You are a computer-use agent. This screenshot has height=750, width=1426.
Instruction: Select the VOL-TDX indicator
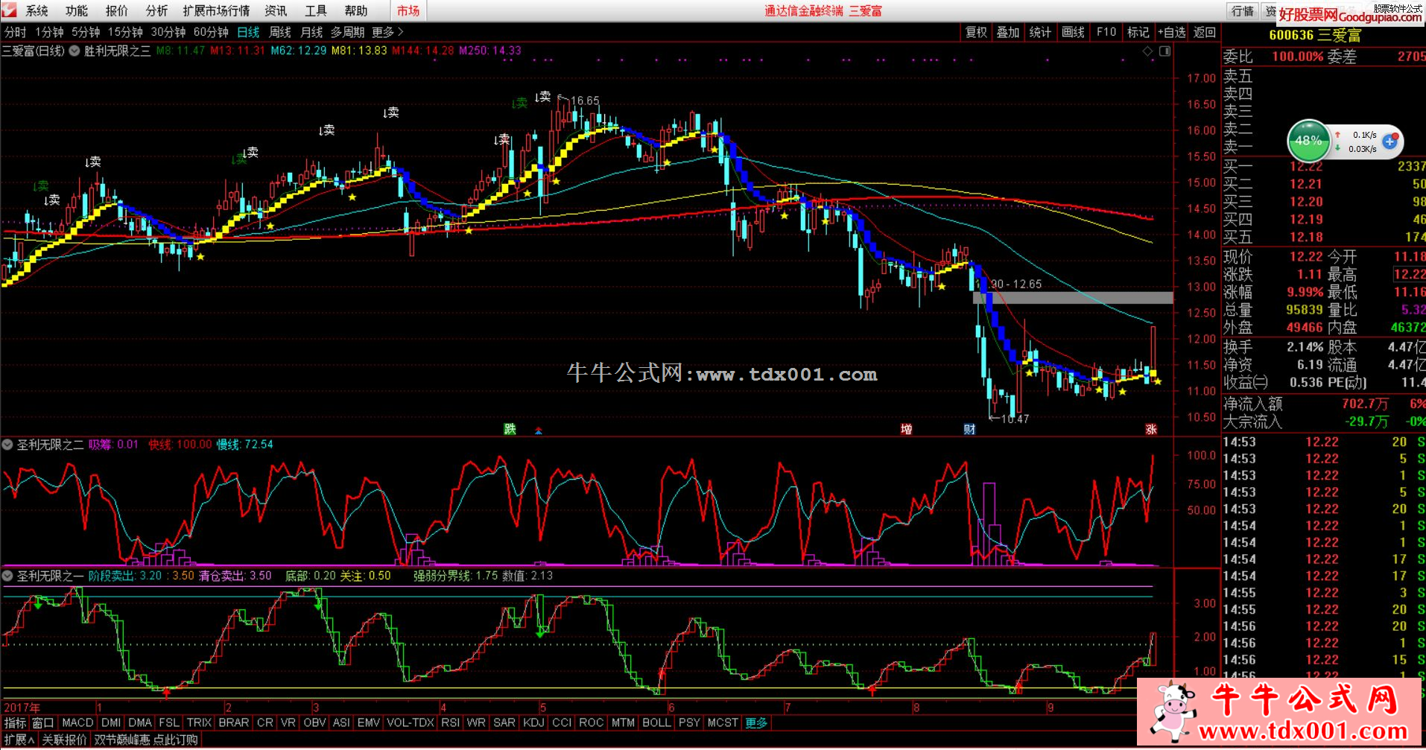coord(411,722)
